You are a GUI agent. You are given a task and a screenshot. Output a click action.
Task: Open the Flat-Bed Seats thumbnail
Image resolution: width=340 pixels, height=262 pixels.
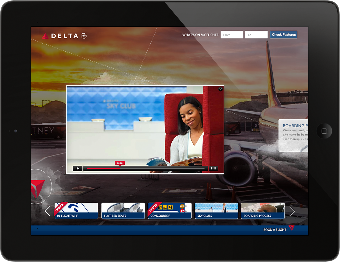tap(123, 211)
